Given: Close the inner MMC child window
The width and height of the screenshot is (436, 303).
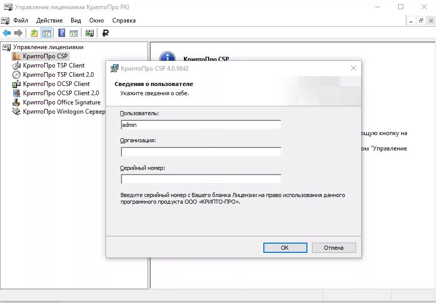Looking at the screenshot, I should point(431,21).
